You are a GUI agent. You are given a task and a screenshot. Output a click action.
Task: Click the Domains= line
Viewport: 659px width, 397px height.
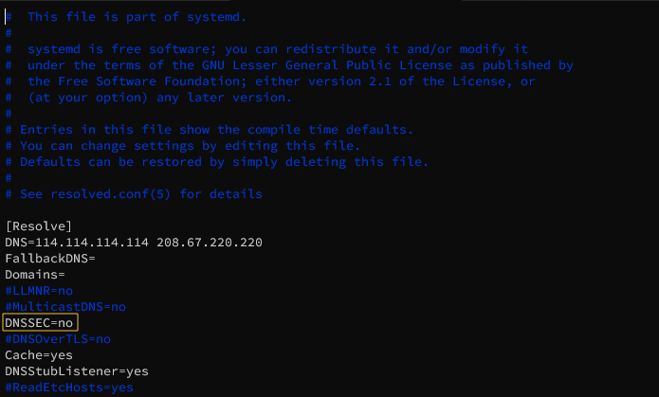pos(35,275)
